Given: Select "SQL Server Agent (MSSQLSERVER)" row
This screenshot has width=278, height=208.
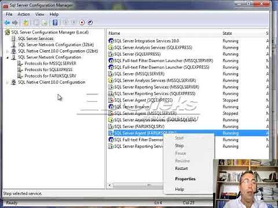Looking at the screenshot, I should coord(187,113).
